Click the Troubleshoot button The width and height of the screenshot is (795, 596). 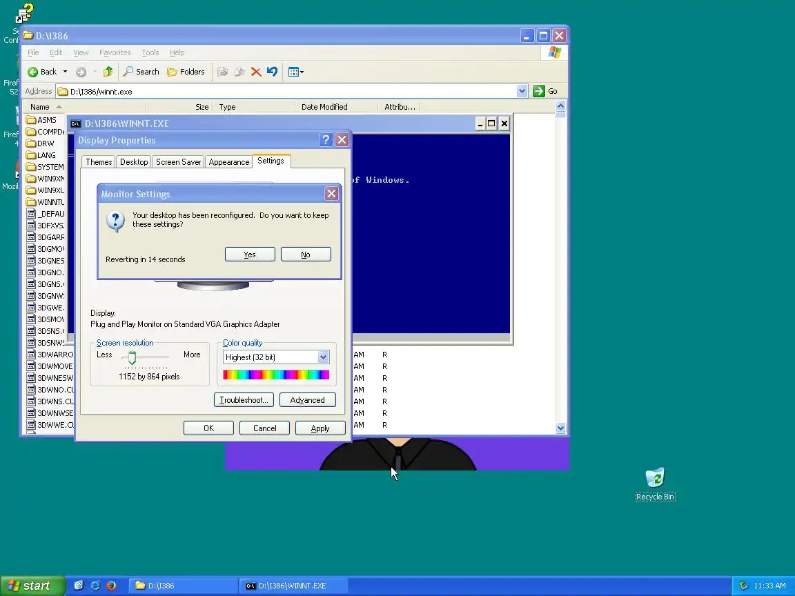coord(244,400)
